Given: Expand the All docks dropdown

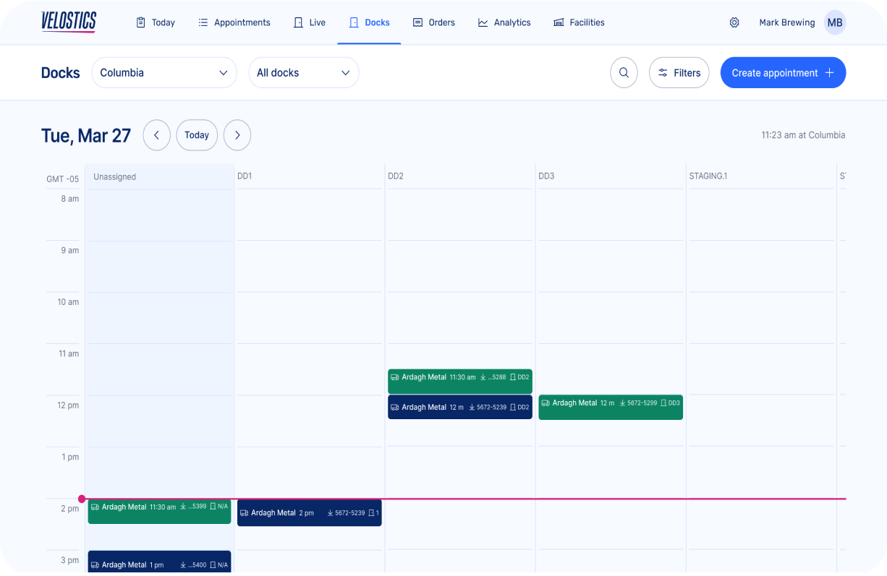Looking at the screenshot, I should pyautogui.click(x=304, y=72).
